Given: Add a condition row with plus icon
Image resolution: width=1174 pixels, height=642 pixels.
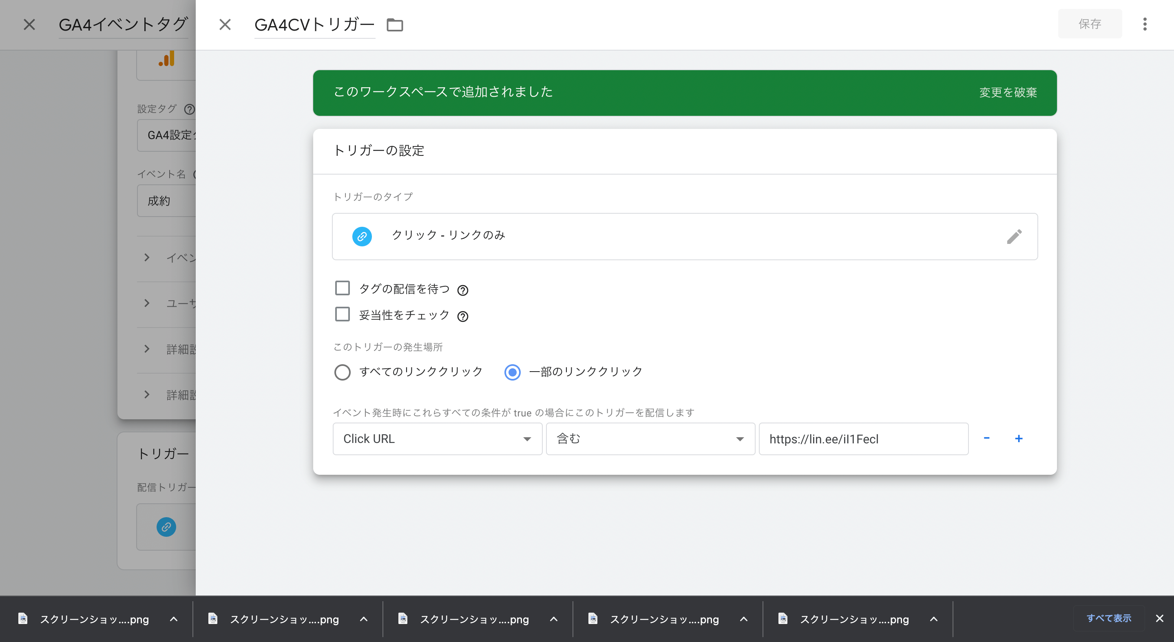Looking at the screenshot, I should [x=1019, y=438].
